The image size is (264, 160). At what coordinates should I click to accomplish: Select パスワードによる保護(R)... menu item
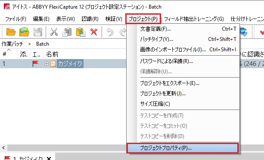(188, 61)
